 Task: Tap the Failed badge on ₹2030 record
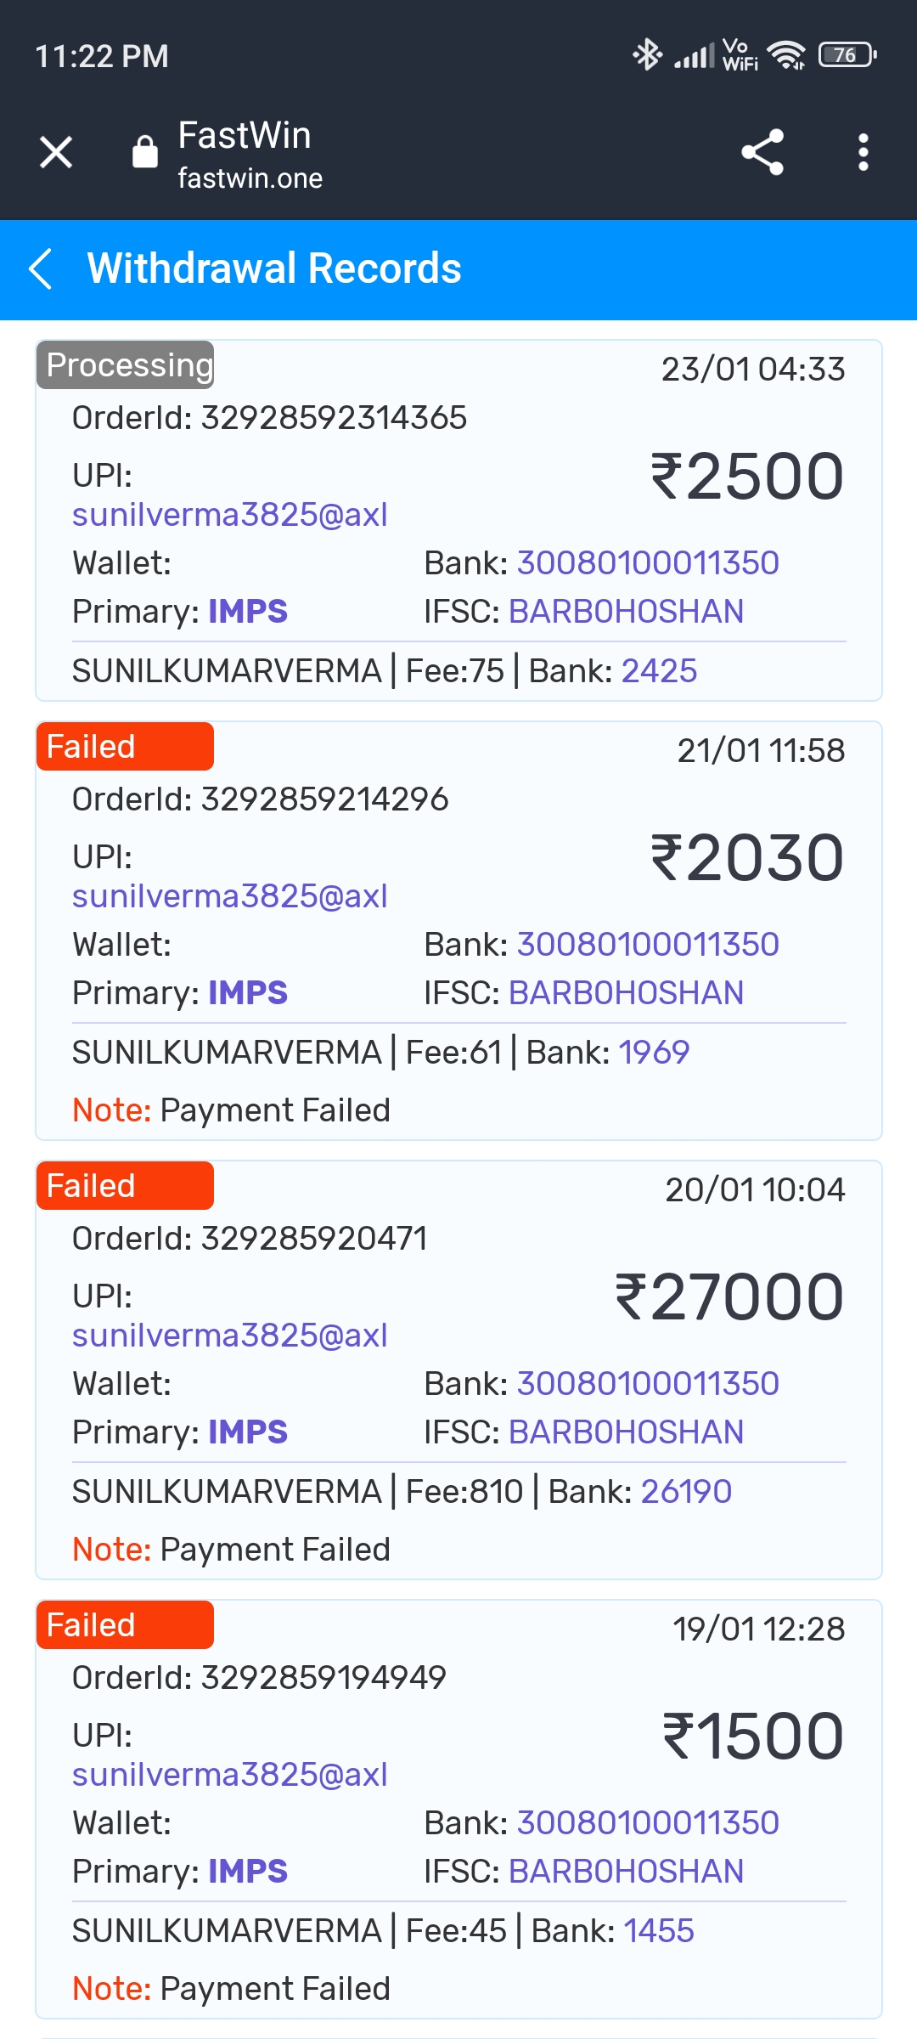126,747
